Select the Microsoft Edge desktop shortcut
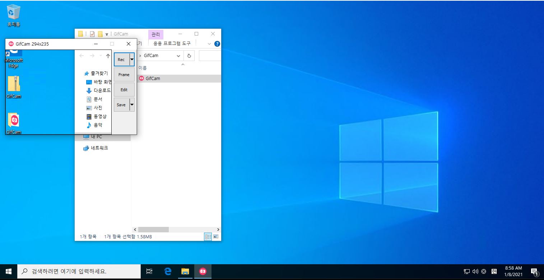The height and width of the screenshot is (280, 544). pos(14,59)
